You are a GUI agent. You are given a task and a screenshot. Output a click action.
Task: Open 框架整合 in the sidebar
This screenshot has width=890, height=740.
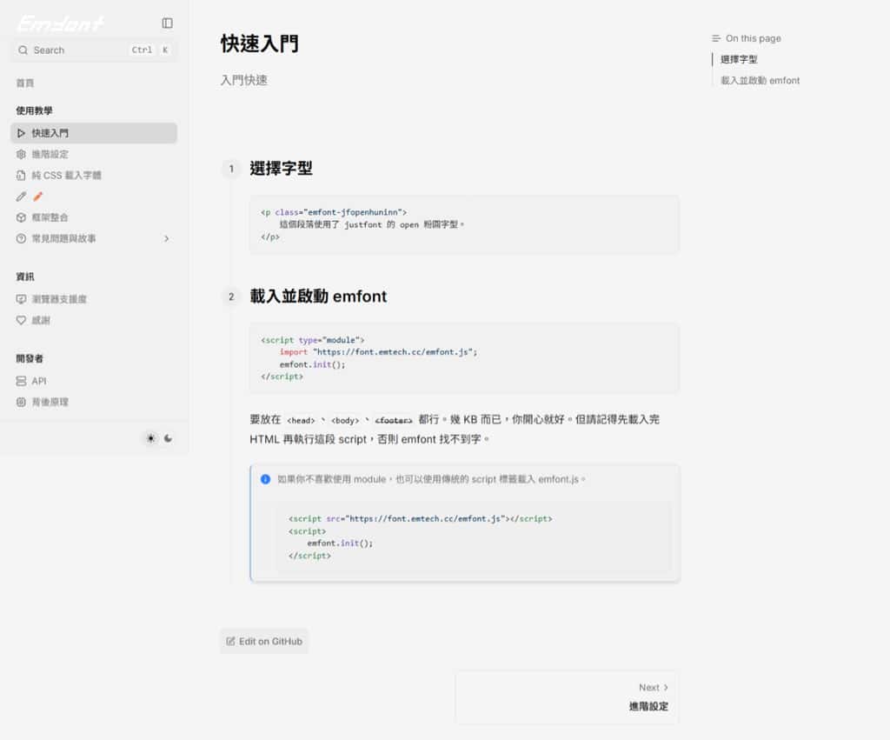point(94,217)
